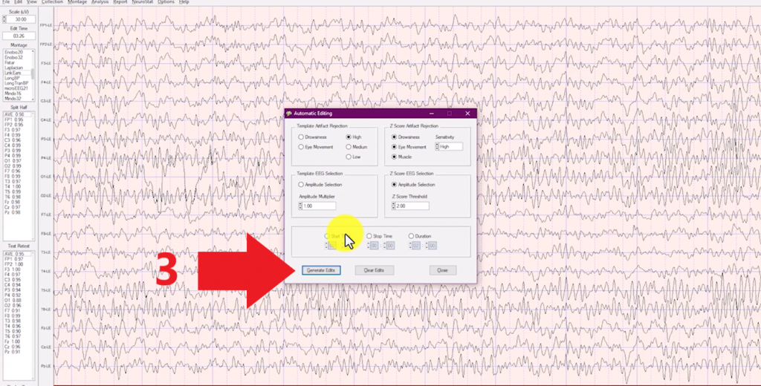761x386 pixels.
Task: Select the Stop Time radio option
Action: (369, 236)
